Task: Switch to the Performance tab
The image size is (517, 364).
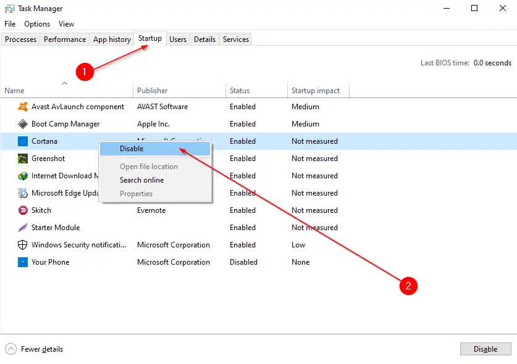Action: tap(65, 39)
